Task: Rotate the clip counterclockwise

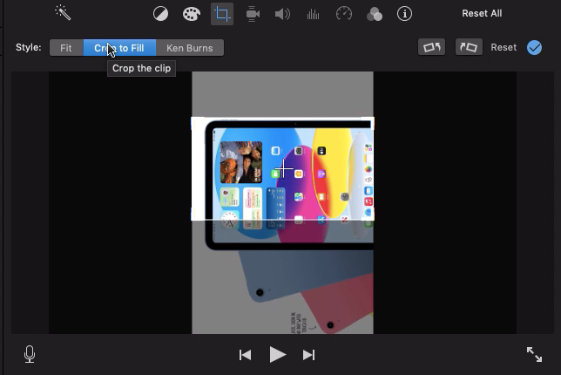Action: (x=431, y=48)
